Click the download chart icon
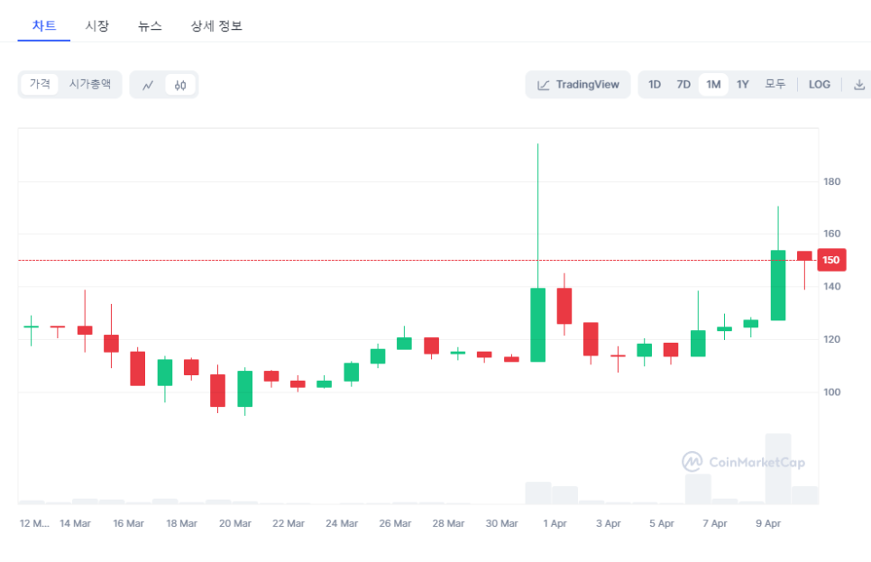871x562 pixels. pyautogui.click(x=858, y=85)
